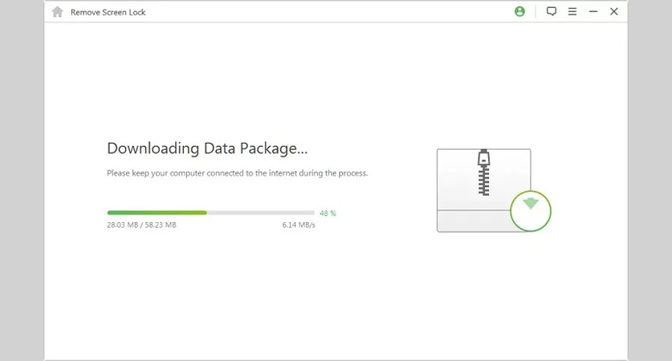
Task: Open the hamburger menu
Action: tap(572, 11)
